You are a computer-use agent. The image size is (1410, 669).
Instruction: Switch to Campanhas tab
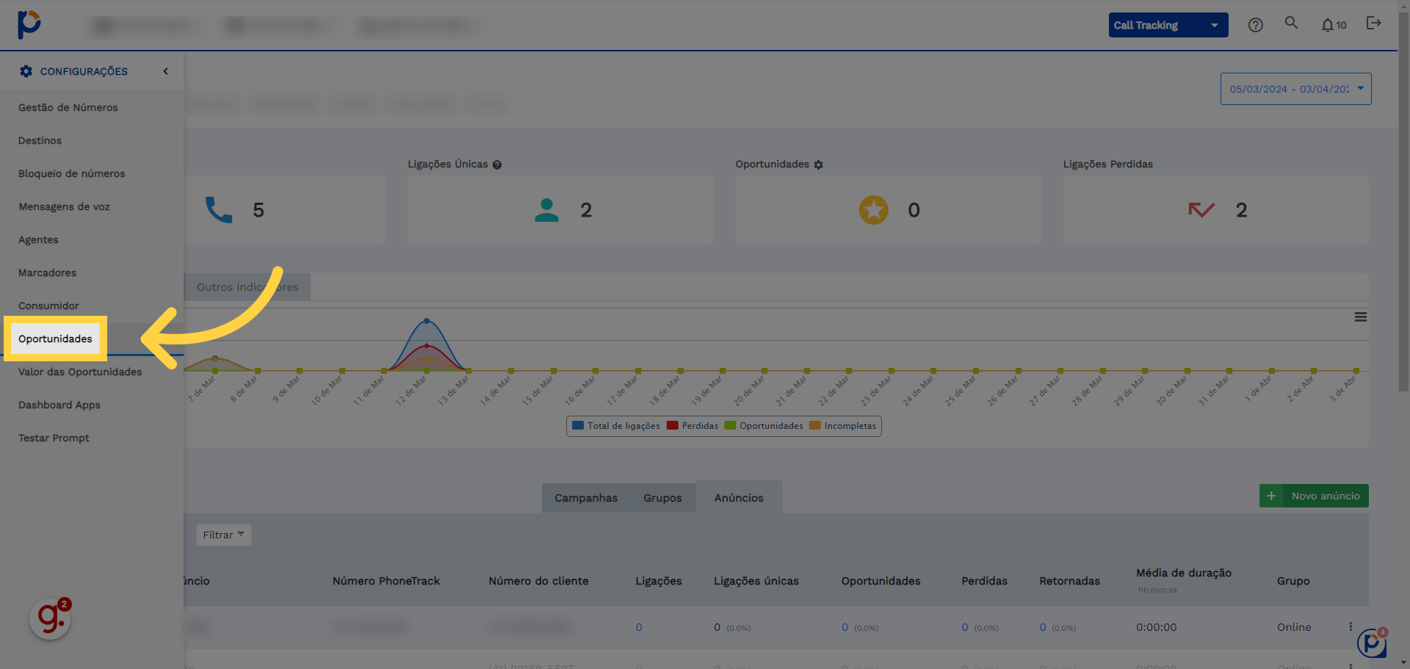(x=586, y=498)
